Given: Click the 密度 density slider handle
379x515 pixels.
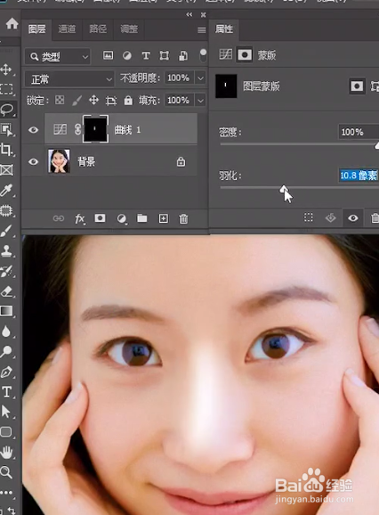Looking at the screenshot, I should click(x=377, y=145).
